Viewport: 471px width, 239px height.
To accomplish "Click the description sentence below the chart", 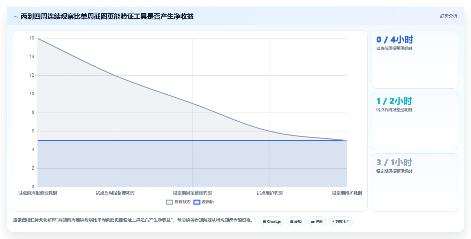I will [x=133, y=220].
